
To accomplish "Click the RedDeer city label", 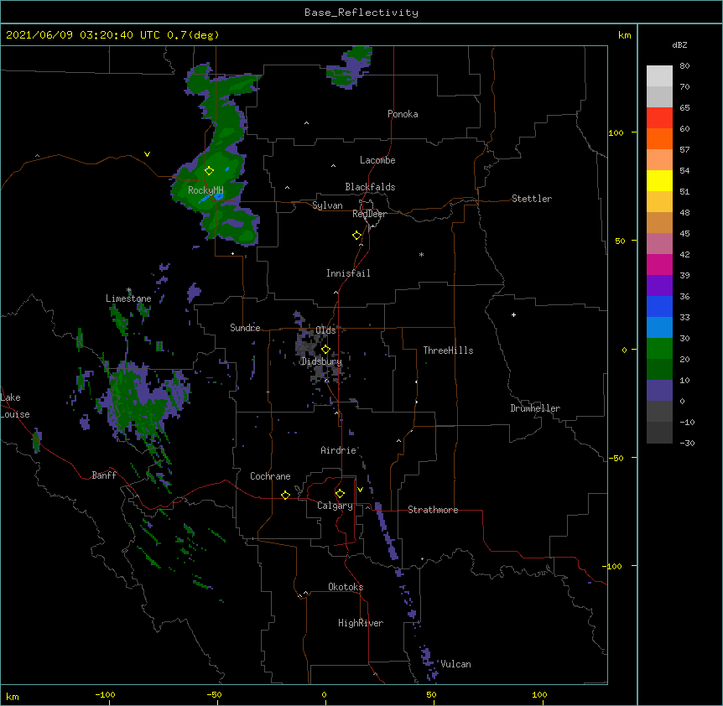I will coord(369,214).
